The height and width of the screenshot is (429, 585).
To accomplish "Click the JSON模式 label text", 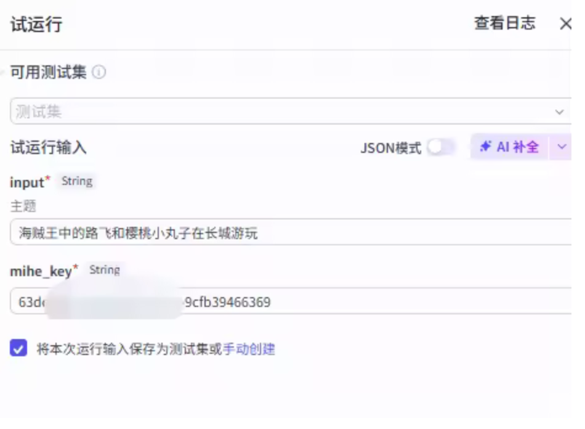I will tap(390, 148).
